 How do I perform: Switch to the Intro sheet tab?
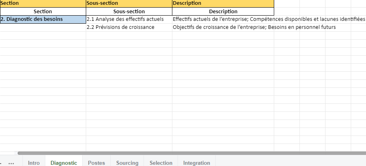coord(34,163)
